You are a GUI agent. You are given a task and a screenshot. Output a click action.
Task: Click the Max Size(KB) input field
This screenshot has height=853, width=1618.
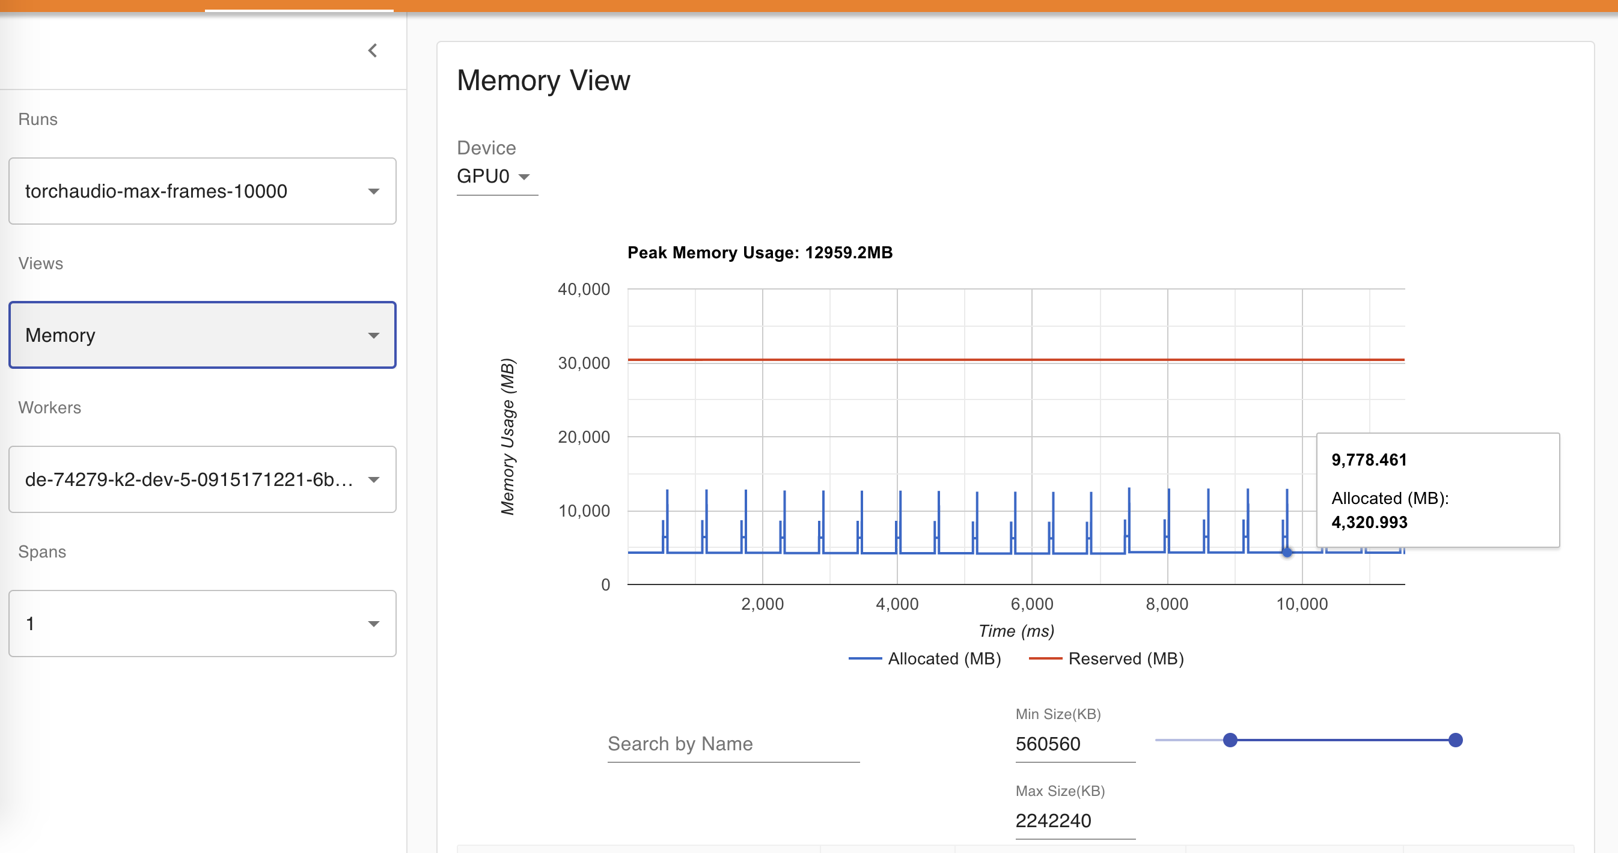[x=1075, y=821]
